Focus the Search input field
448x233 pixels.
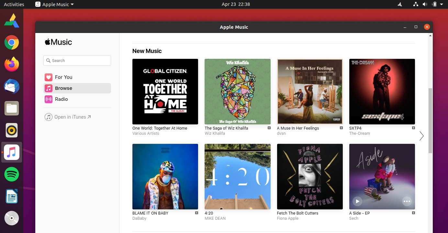[77, 60]
